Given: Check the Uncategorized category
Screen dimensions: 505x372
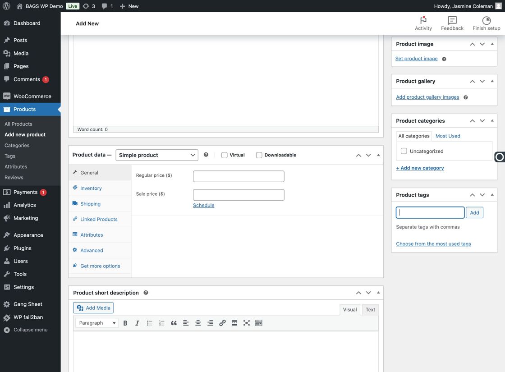Looking at the screenshot, I should (x=404, y=151).
